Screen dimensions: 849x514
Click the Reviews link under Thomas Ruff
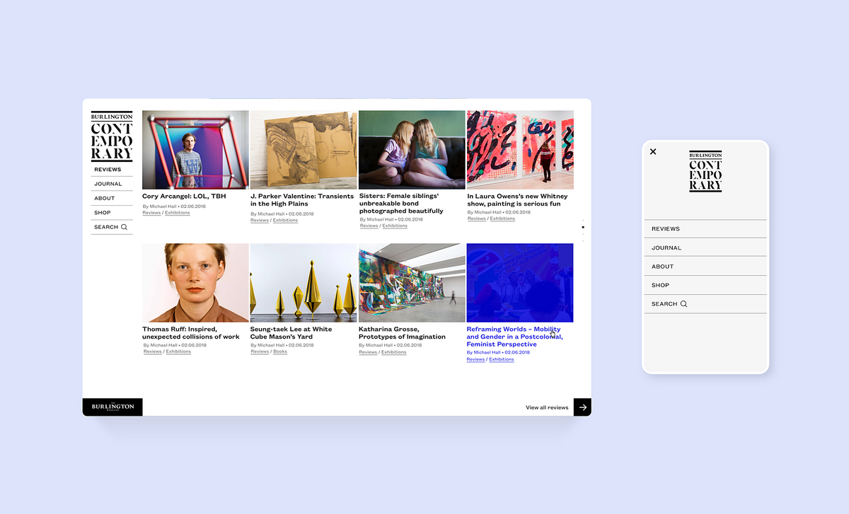[x=152, y=351]
